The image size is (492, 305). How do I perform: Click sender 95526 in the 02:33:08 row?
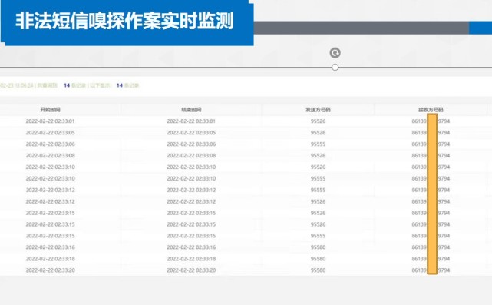pos(318,155)
